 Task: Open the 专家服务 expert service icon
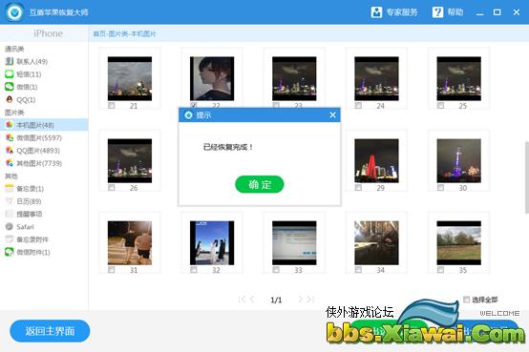[x=376, y=12]
